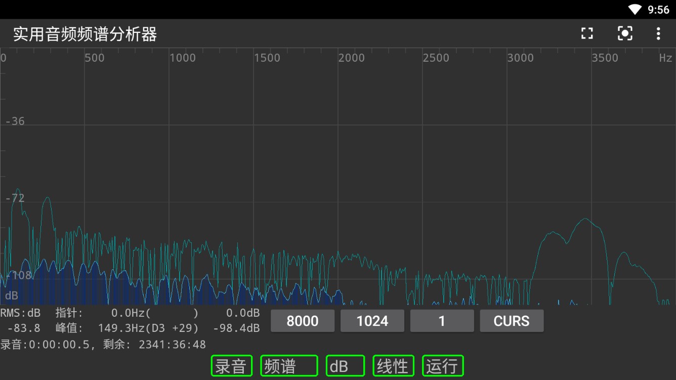676x380 pixels.
Task: Toggle the 线性 linear frequency scale
Action: point(394,366)
